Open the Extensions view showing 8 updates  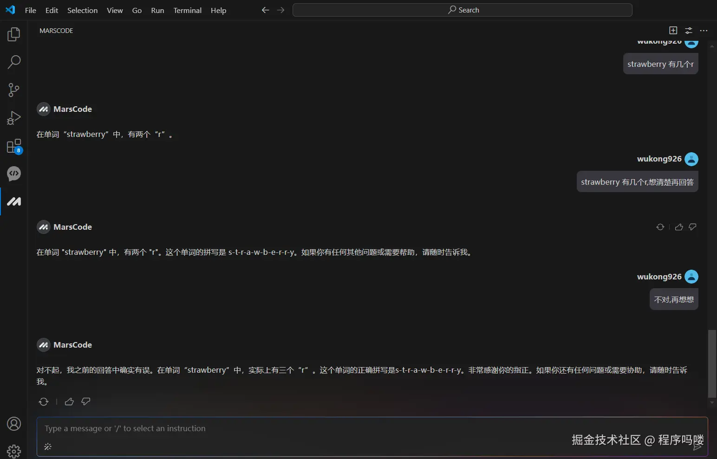click(x=13, y=145)
